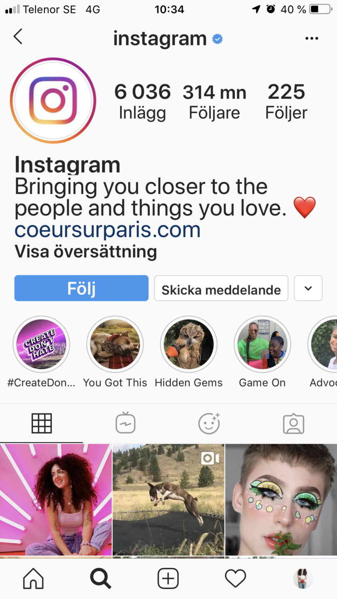Tap the Home icon in the bottom bar
The width and height of the screenshot is (337, 599).
click(33, 578)
